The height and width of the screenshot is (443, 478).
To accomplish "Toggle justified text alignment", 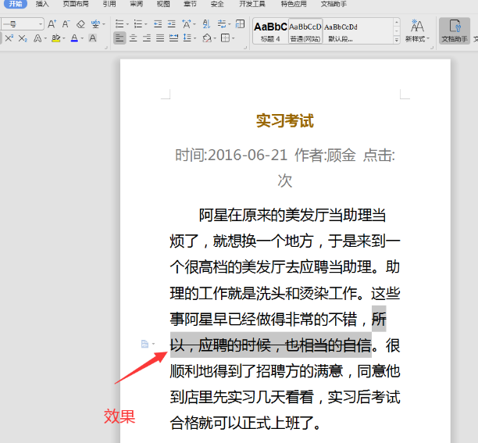I will point(160,38).
